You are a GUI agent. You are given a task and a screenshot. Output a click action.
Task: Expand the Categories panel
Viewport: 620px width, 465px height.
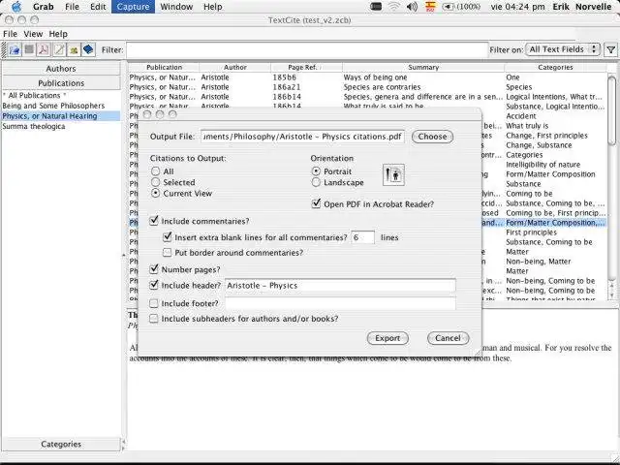(61, 444)
